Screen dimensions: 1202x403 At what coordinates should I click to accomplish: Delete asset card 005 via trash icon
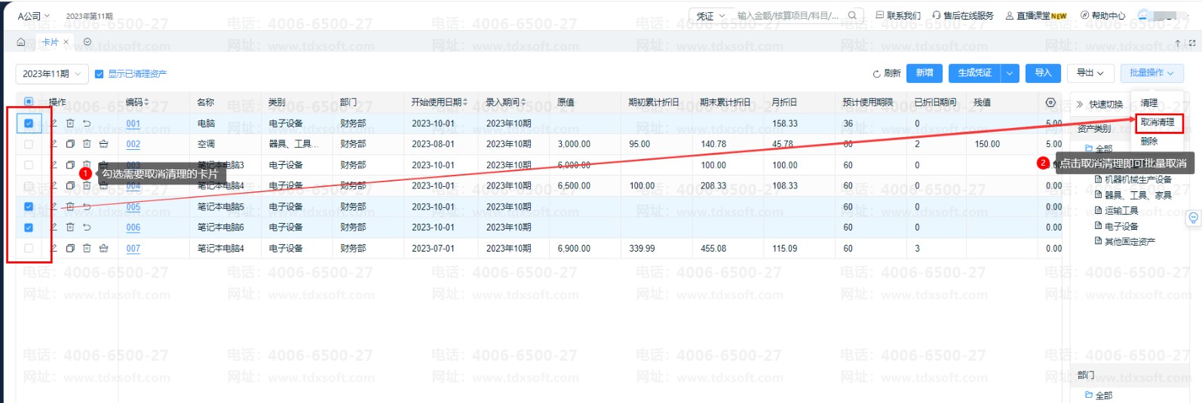pos(70,206)
